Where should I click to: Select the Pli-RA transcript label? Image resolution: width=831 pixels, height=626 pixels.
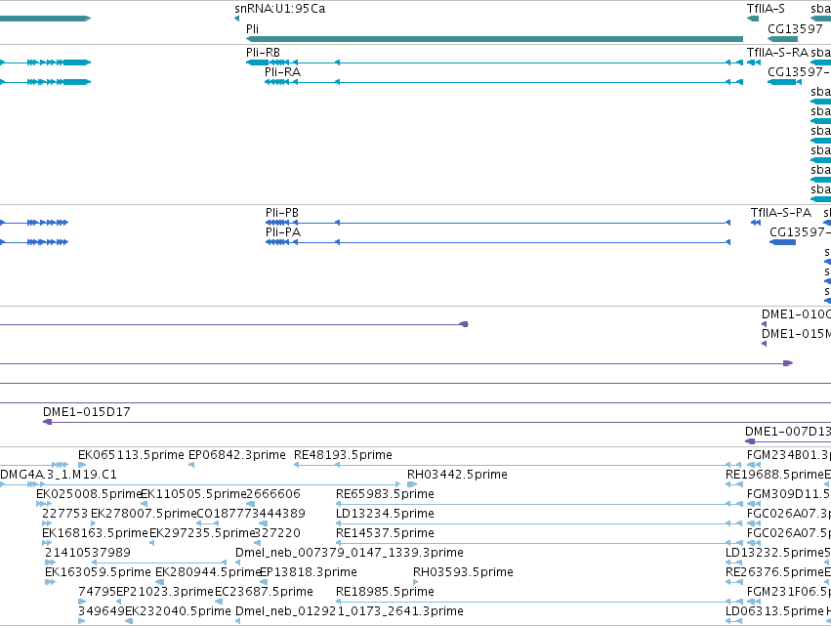click(x=282, y=72)
